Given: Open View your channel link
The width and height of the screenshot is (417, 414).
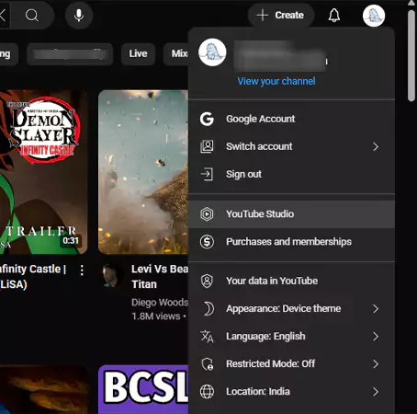Looking at the screenshot, I should (x=276, y=81).
